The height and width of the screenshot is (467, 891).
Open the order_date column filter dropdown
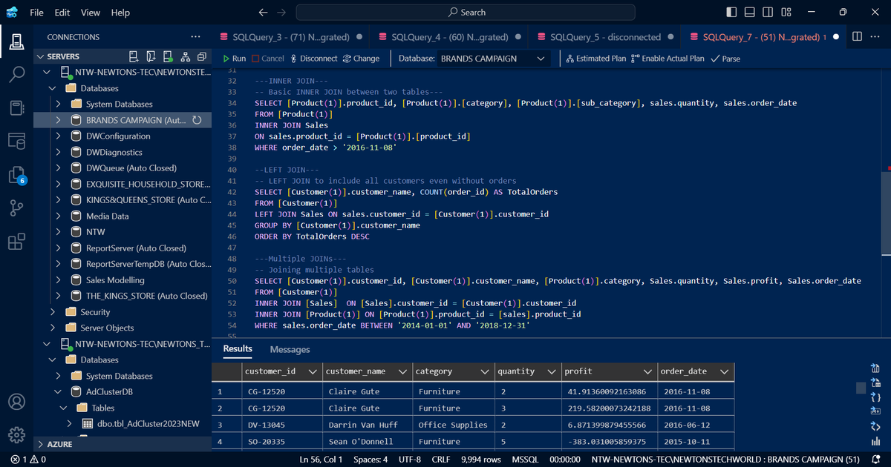pos(724,371)
